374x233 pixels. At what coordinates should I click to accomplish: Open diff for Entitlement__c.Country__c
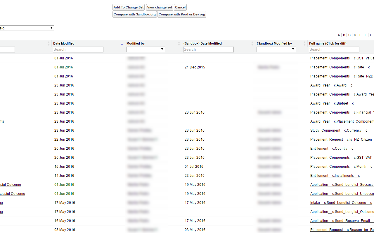tap(331, 149)
